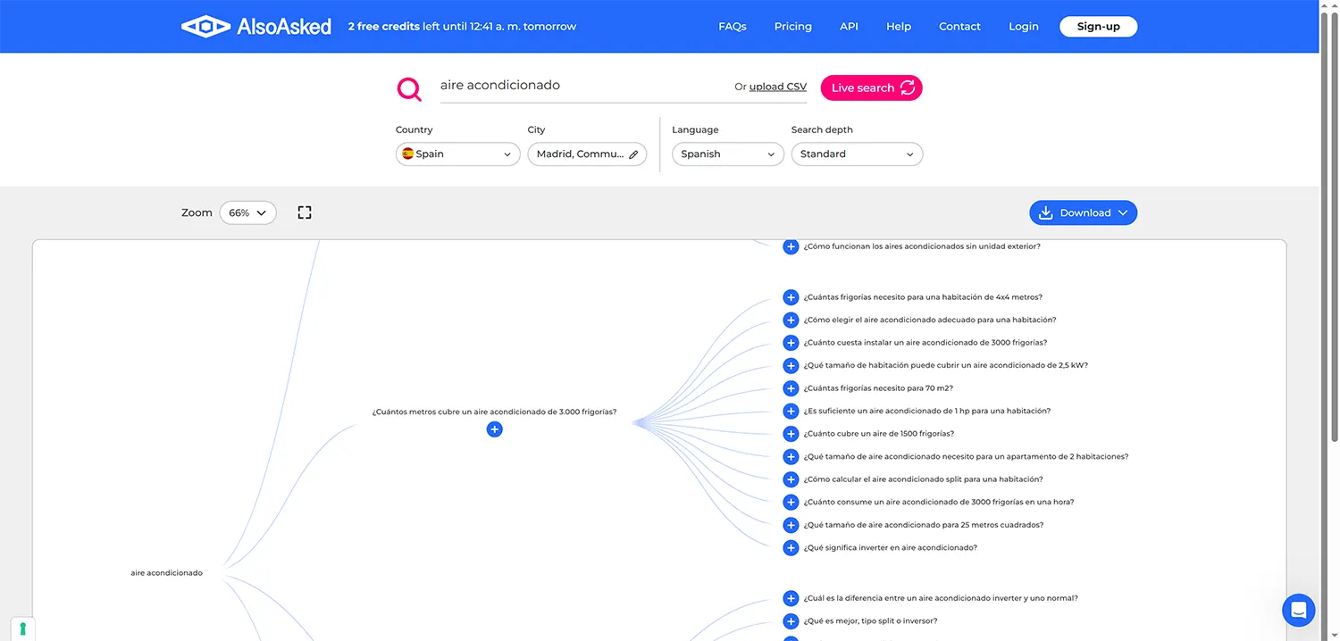
Task: Open the Country dropdown showing Spain
Action: 457,154
